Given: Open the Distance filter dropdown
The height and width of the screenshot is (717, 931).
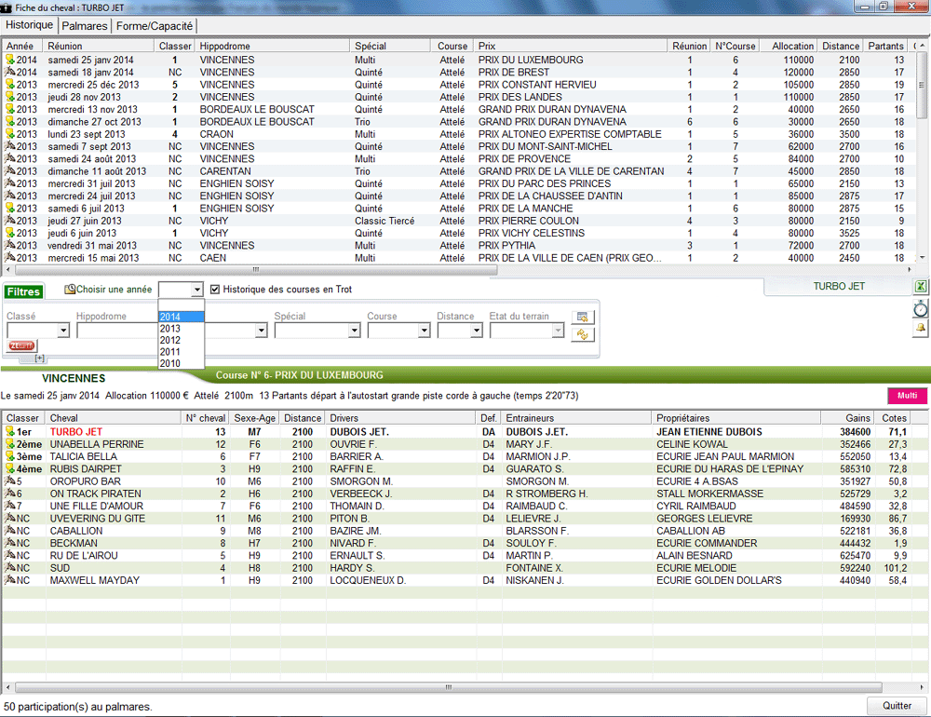Looking at the screenshot, I should 476,331.
